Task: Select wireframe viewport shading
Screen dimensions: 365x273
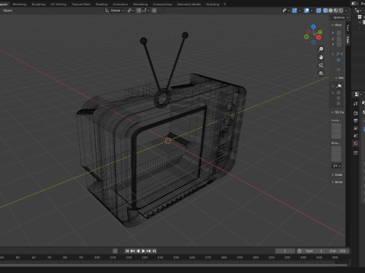Action: click(325, 11)
